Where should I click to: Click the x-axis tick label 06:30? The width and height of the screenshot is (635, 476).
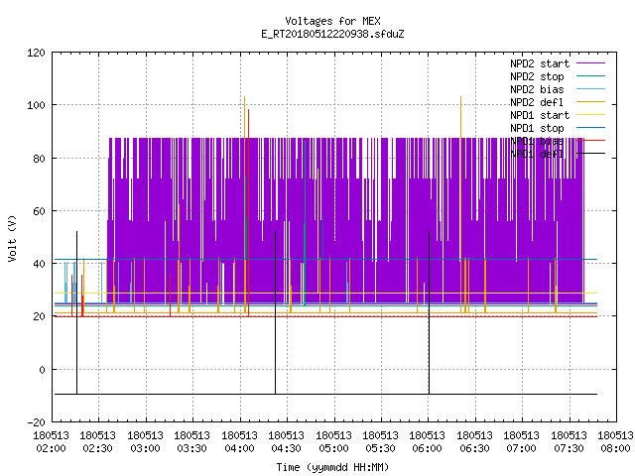pyautogui.click(x=474, y=449)
